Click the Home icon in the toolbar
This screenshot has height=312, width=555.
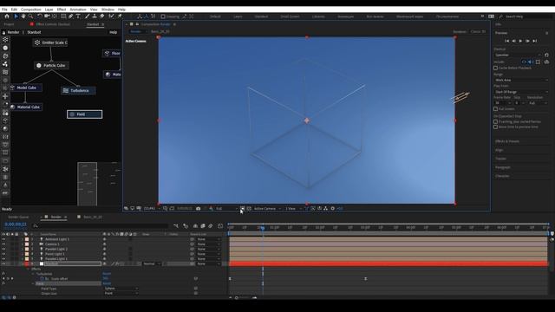7,16
